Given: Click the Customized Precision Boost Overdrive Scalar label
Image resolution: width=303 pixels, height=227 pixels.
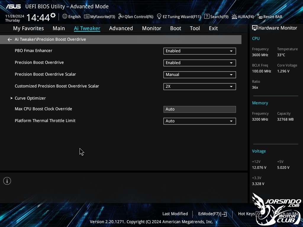Looking at the screenshot, I should (57, 86).
